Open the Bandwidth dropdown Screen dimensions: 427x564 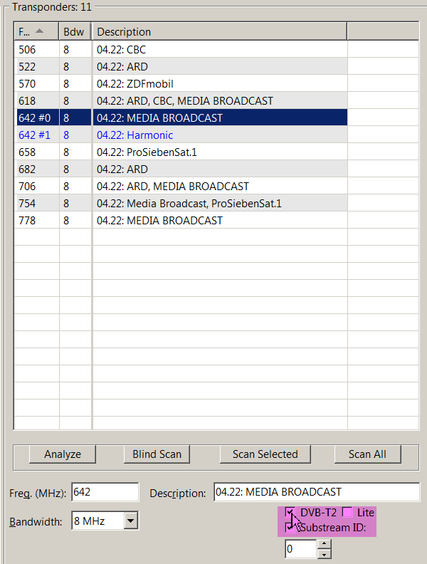pos(131,521)
